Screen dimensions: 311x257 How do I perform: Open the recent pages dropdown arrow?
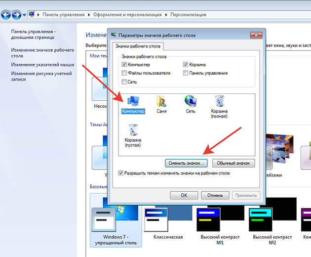(x=24, y=15)
